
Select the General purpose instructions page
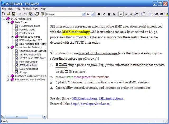pos(33,51)
